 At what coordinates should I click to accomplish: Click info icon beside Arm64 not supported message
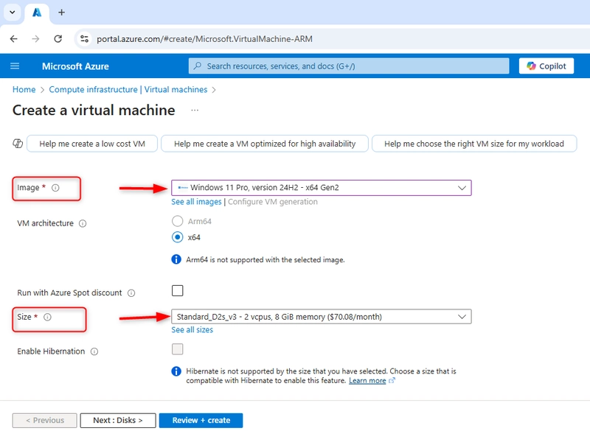click(x=176, y=259)
